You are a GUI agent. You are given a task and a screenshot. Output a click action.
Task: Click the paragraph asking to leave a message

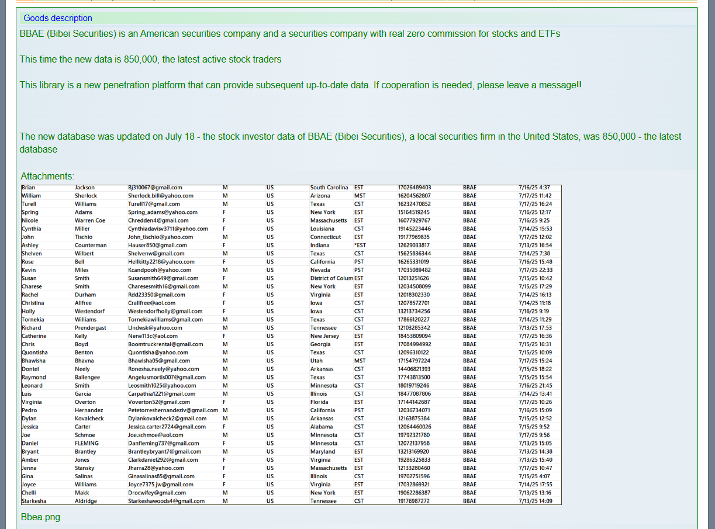pyautogui.click(x=300, y=85)
